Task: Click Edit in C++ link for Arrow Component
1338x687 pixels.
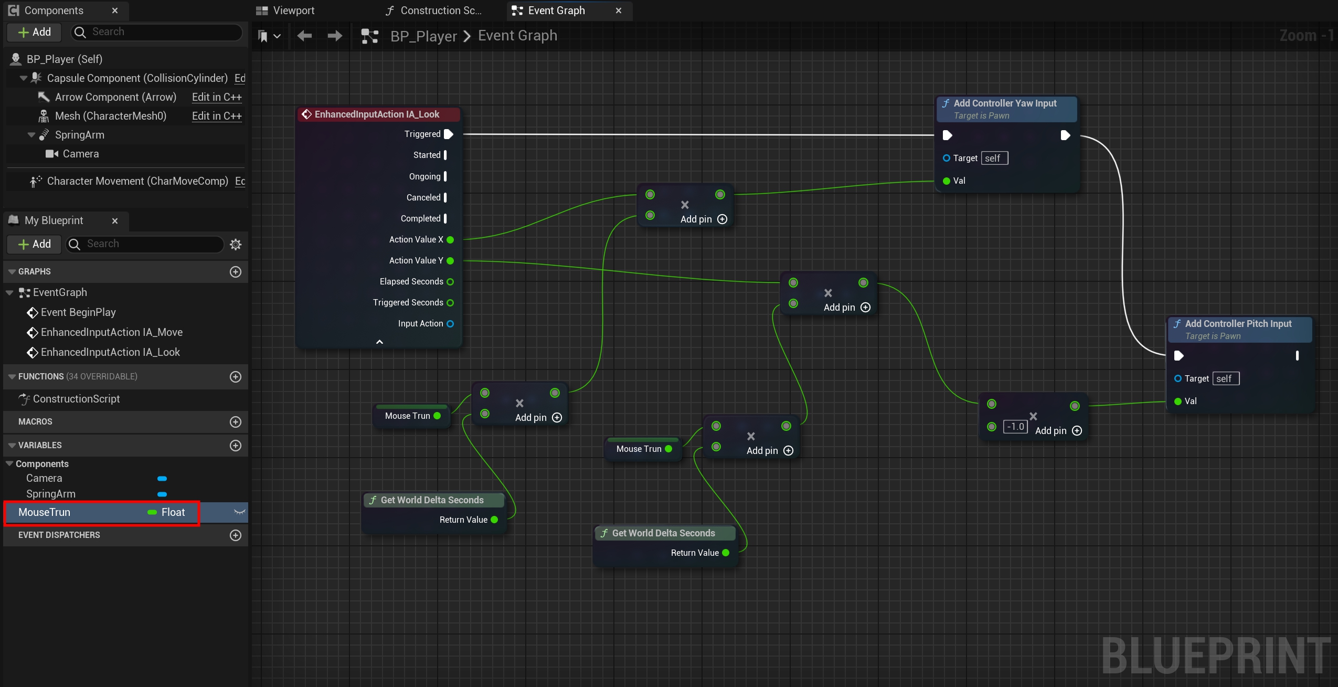Action: click(x=217, y=97)
